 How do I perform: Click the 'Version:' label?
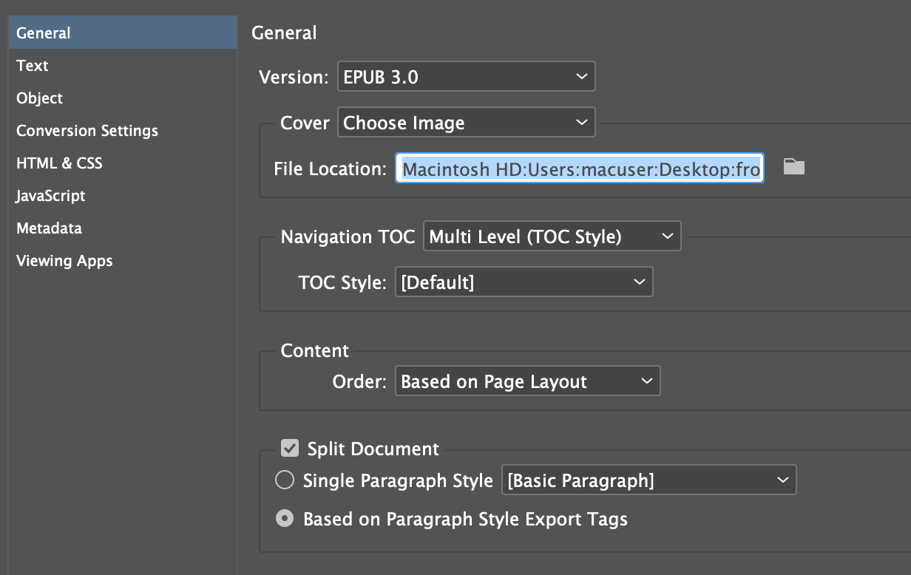point(294,77)
